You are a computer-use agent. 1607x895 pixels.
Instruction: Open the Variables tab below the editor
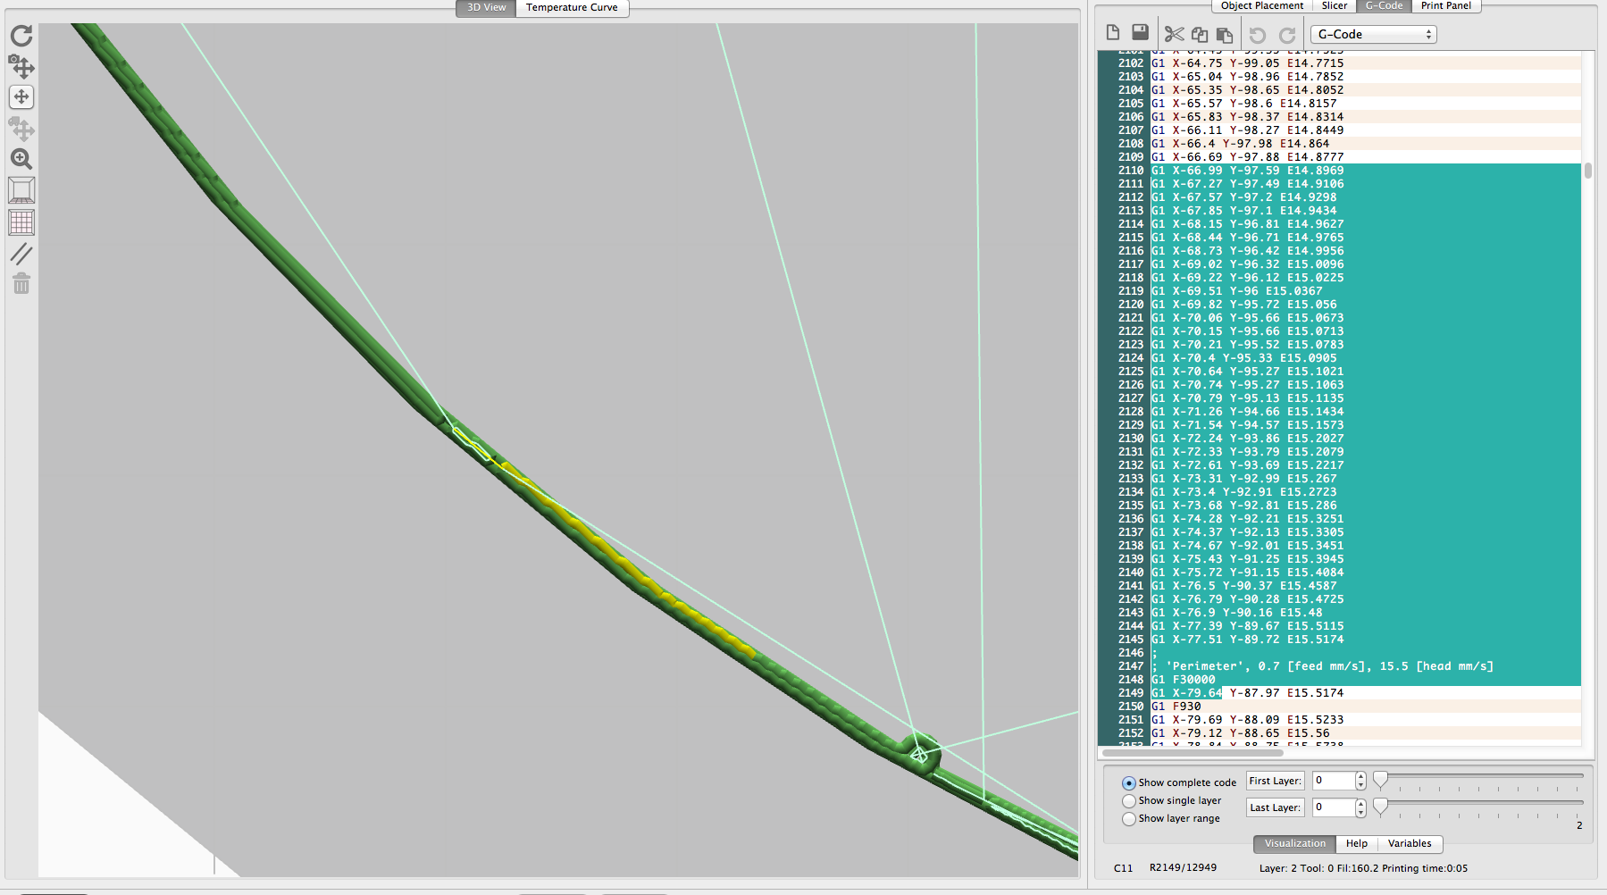(x=1410, y=843)
